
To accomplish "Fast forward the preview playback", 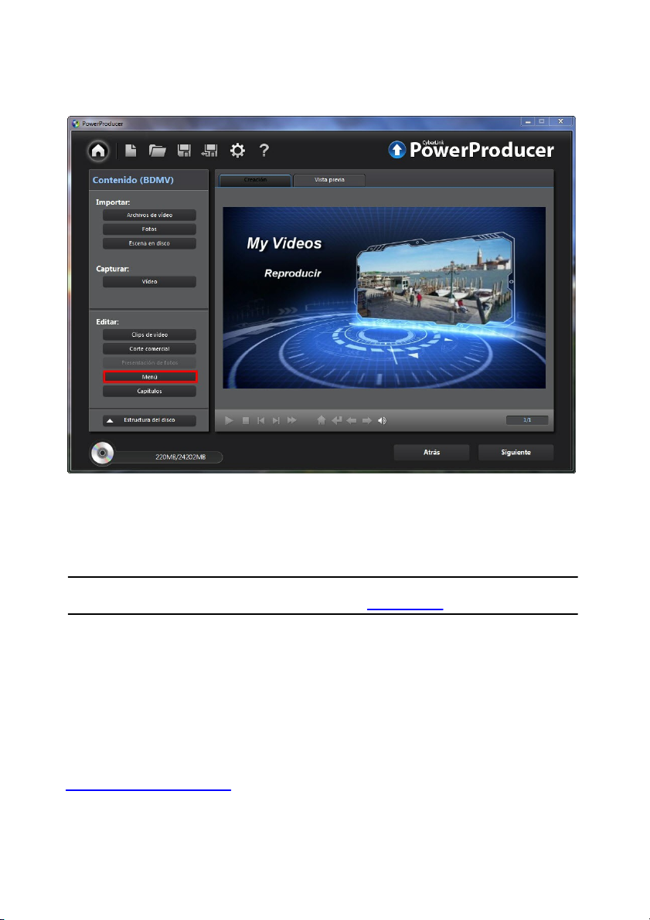I will coord(292,421).
